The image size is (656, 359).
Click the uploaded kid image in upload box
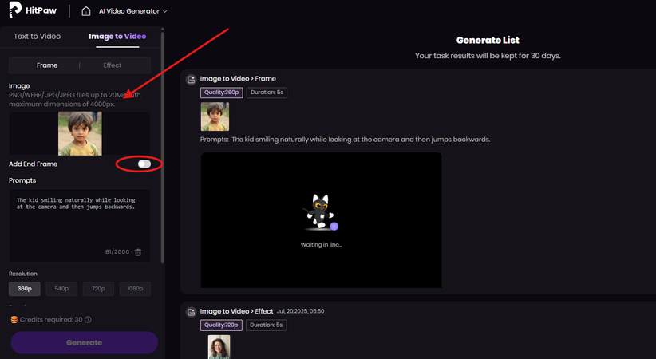[x=80, y=133]
